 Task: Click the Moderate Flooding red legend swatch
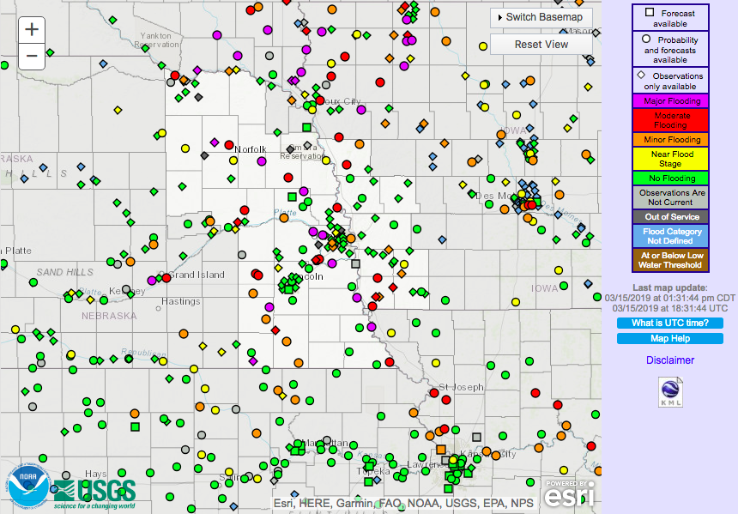point(672,120)
